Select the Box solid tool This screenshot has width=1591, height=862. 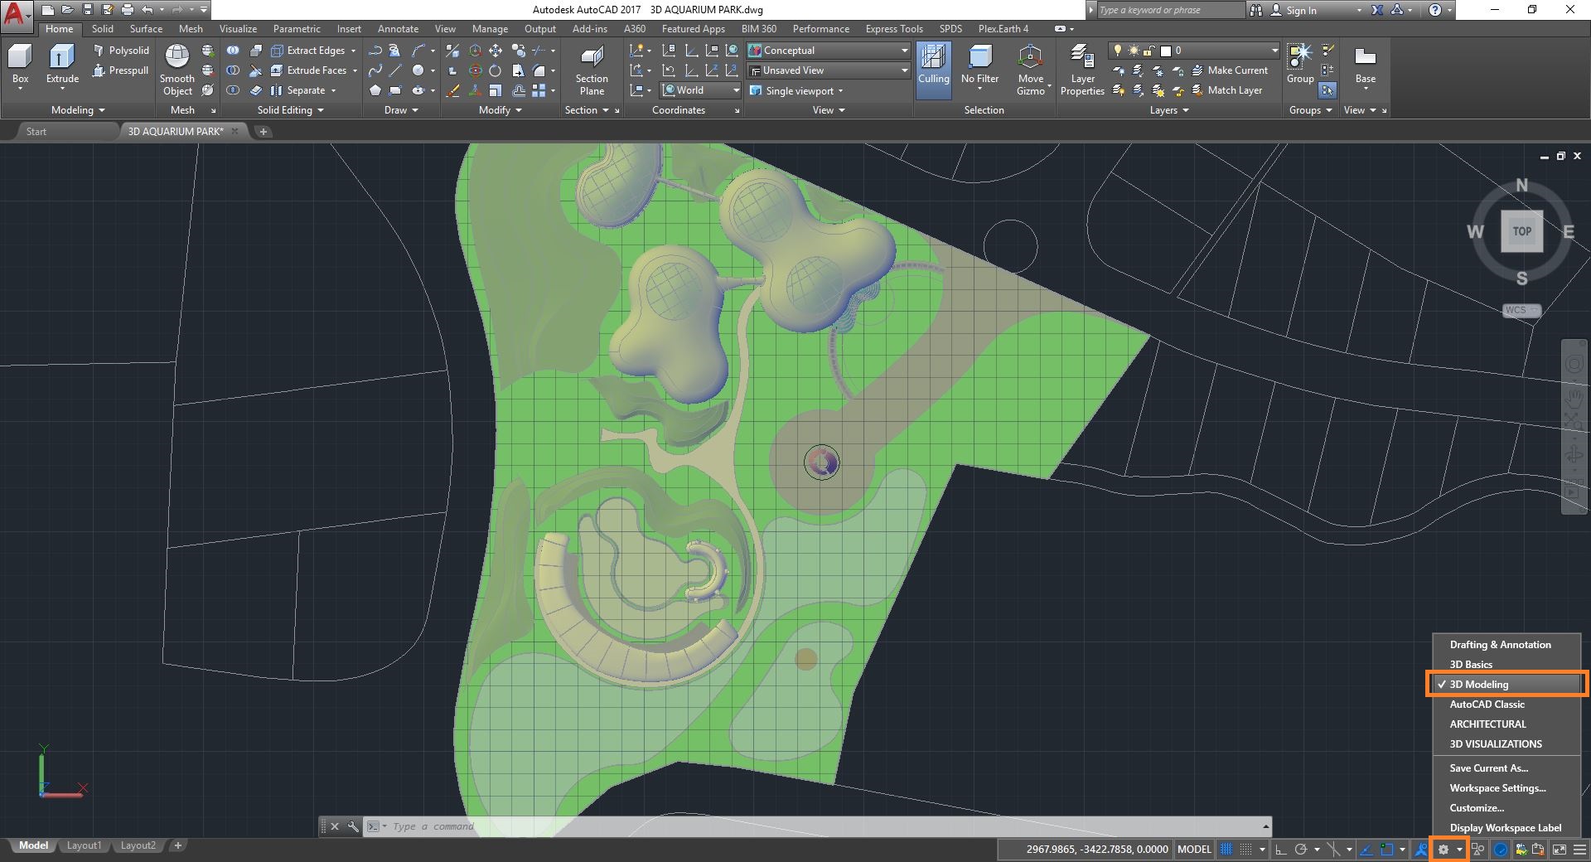click(20, 65)
